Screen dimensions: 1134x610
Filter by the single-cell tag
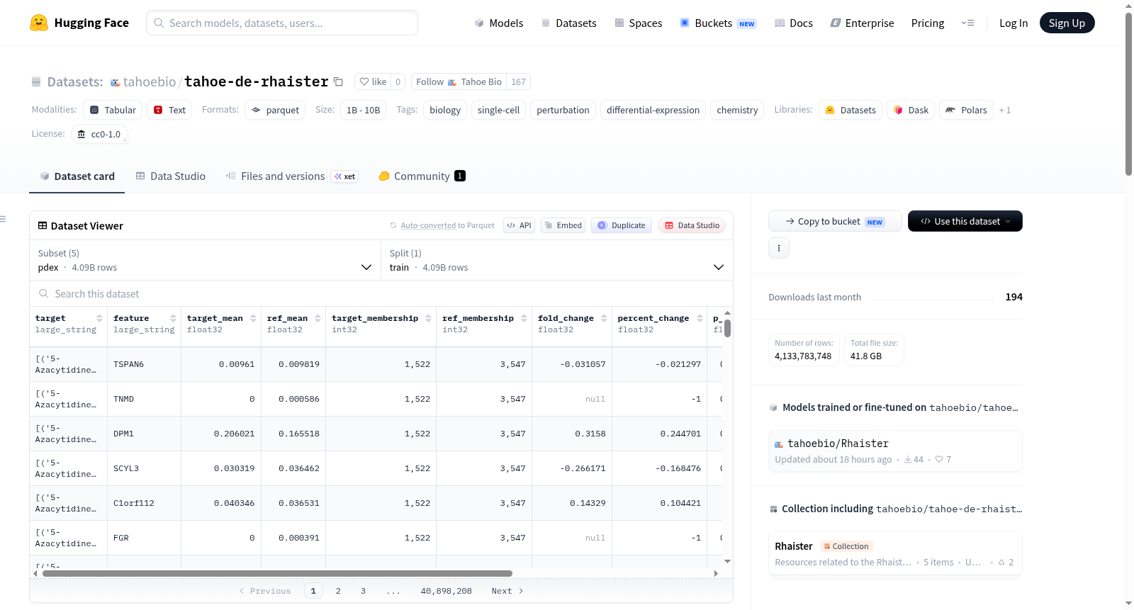pos(499,110)
